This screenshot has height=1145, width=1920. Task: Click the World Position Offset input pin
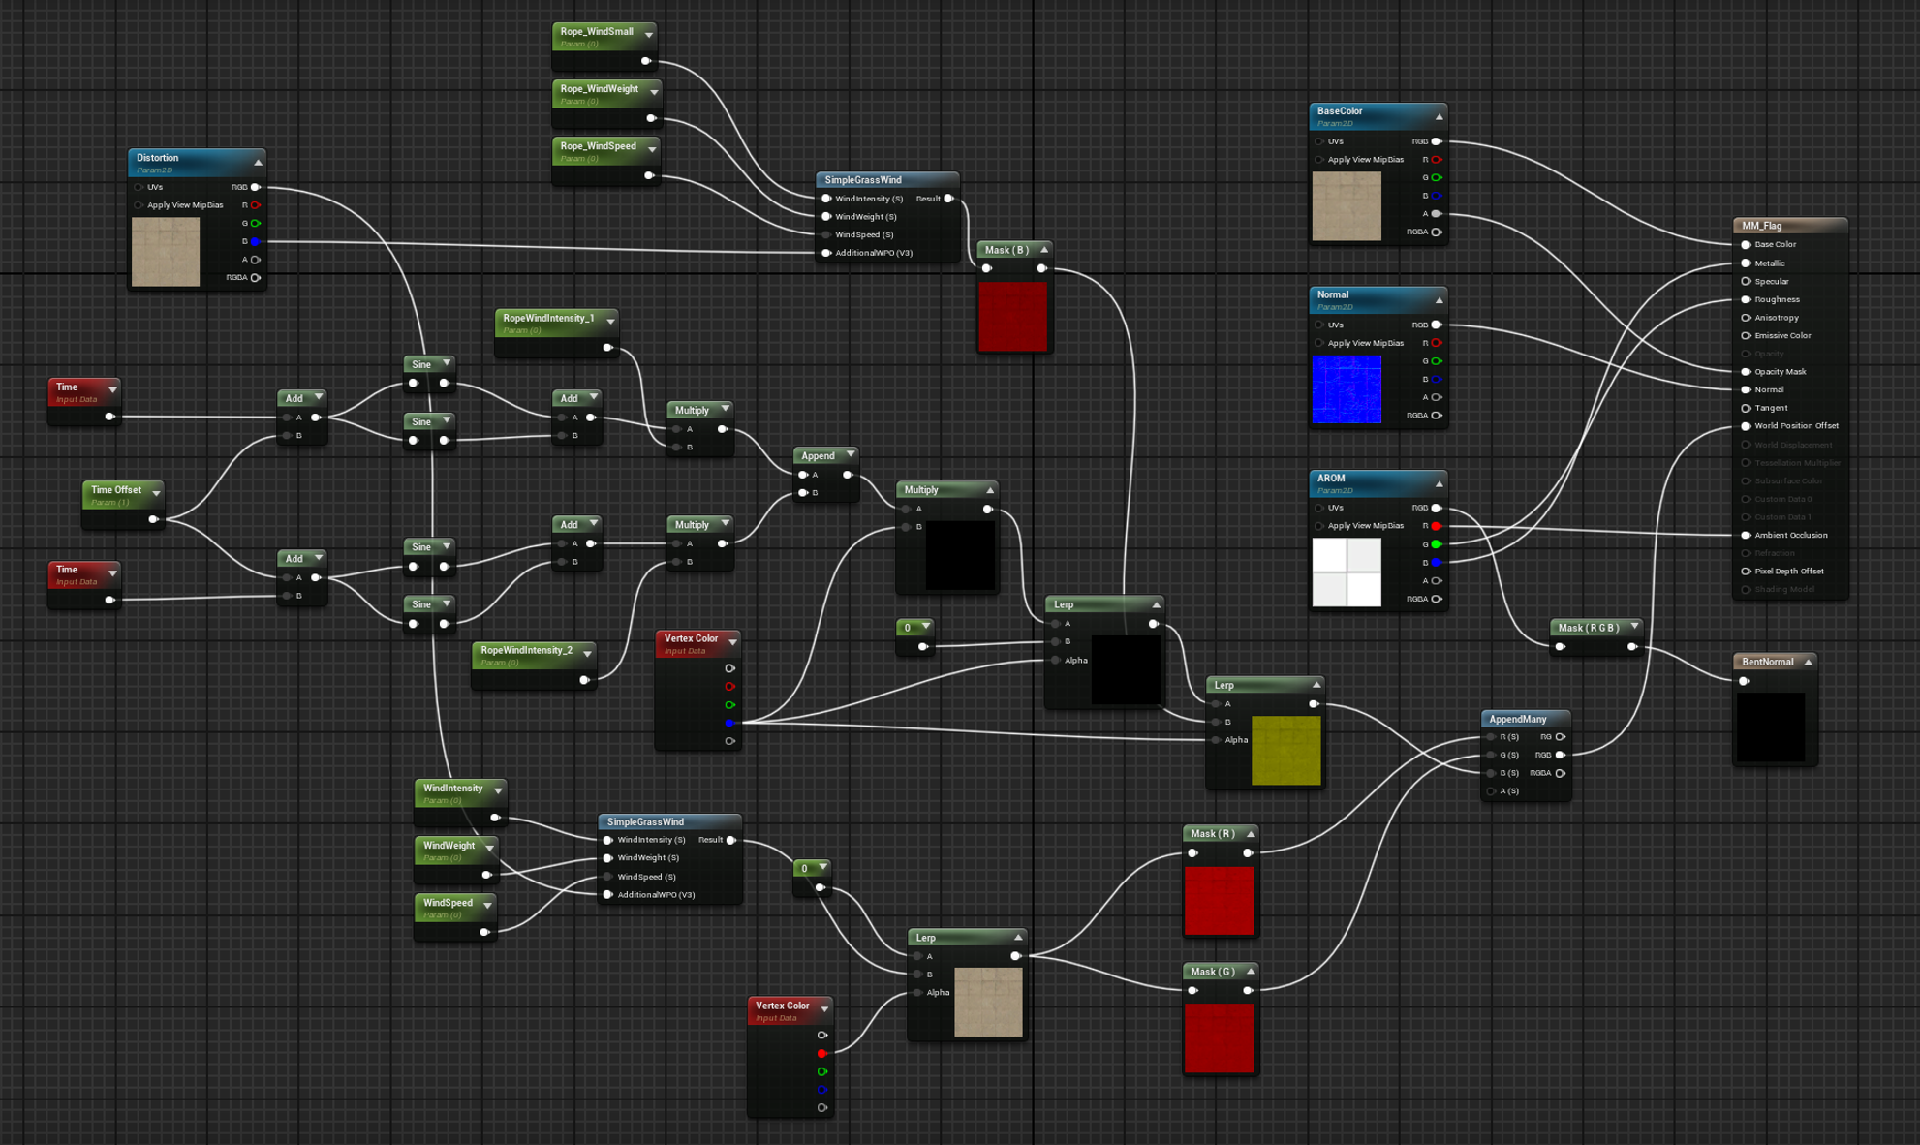pyautogui.click(x=1746, y=426)
